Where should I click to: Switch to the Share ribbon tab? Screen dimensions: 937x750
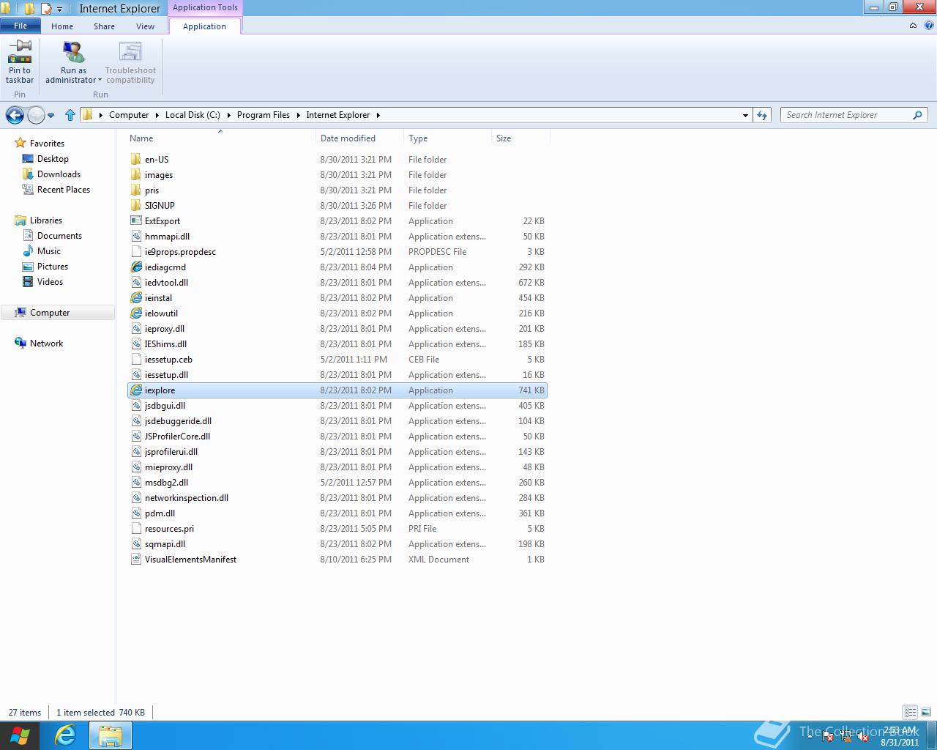104,26
